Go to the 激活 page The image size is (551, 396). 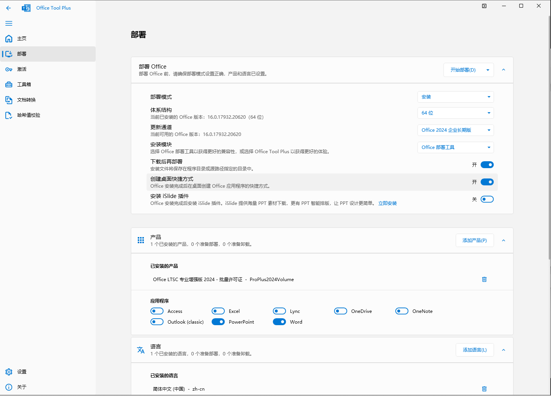tap(22, 69)
